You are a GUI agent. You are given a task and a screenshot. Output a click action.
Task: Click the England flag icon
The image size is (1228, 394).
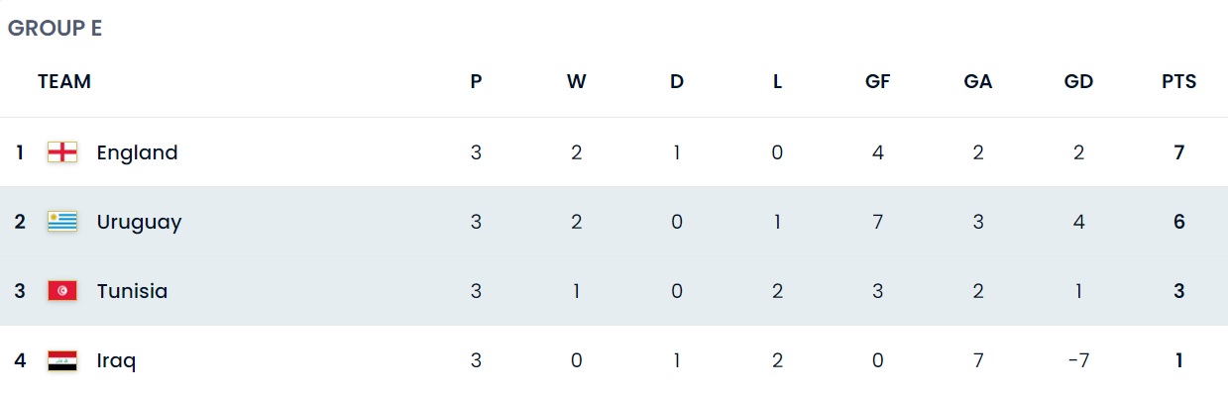62,152
